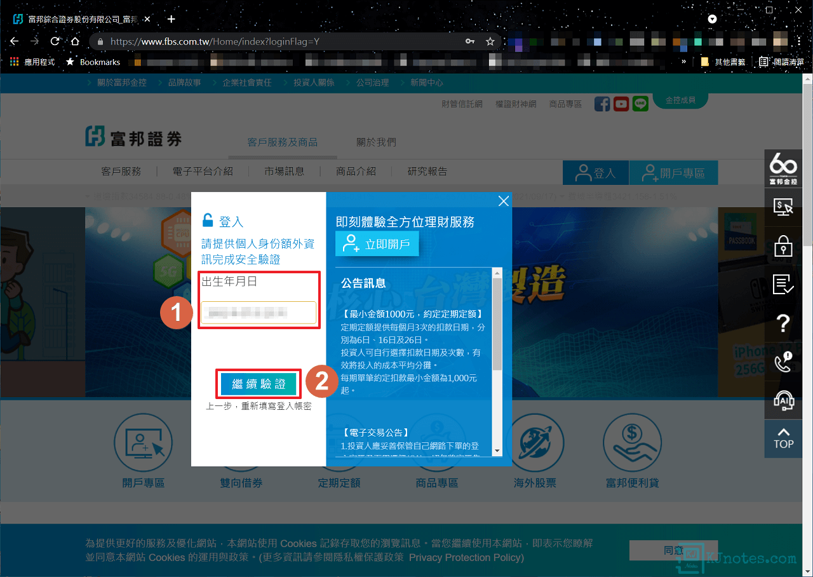Bookmark this page with star icon

coord(490,41)
